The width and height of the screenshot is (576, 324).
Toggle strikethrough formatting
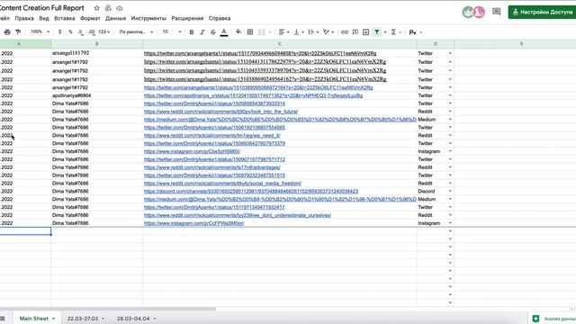(212, 32)
